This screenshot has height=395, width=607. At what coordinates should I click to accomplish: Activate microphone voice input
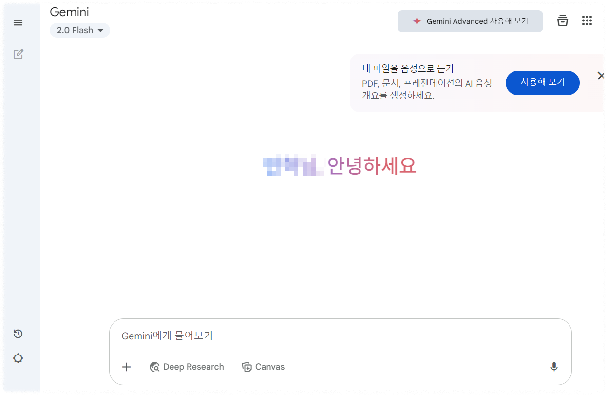(554, 367)
